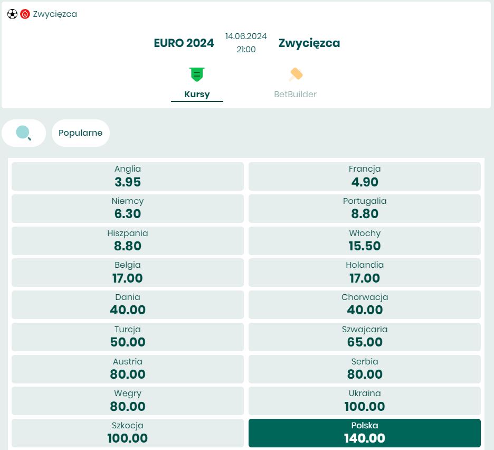Open the BetBuilder tab
Viewport: 494px width, 450px height.
click(x=295, y=94)
